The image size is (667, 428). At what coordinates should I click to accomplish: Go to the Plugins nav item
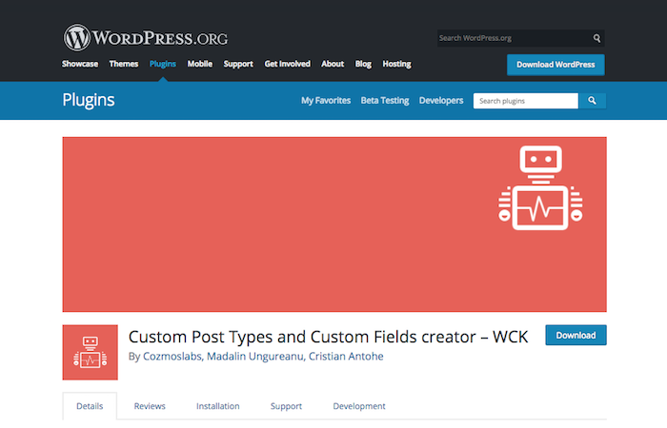[x=163, y=64]
